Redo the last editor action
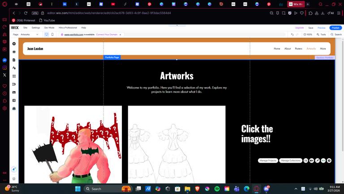Screen dimensions: 344x194 [x=297, y=35]
